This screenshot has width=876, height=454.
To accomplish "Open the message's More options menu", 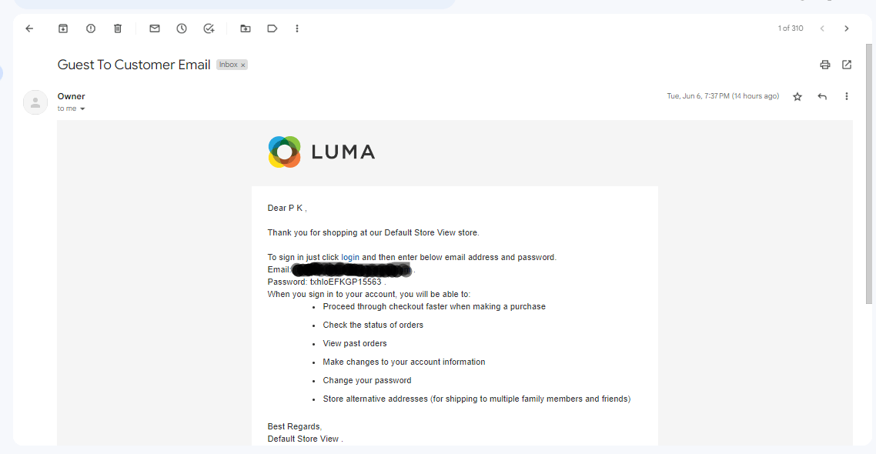I will pos(847,96).
